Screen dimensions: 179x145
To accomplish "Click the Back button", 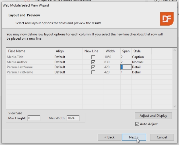I will 109,137.
